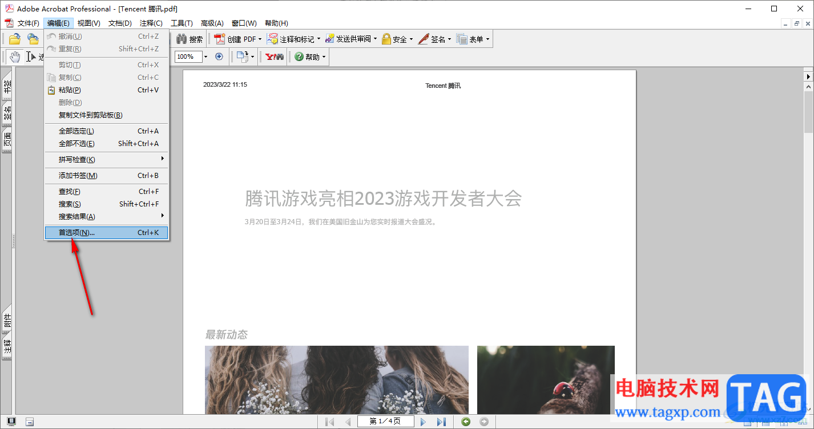Select the Hand tool

point(15,56)
